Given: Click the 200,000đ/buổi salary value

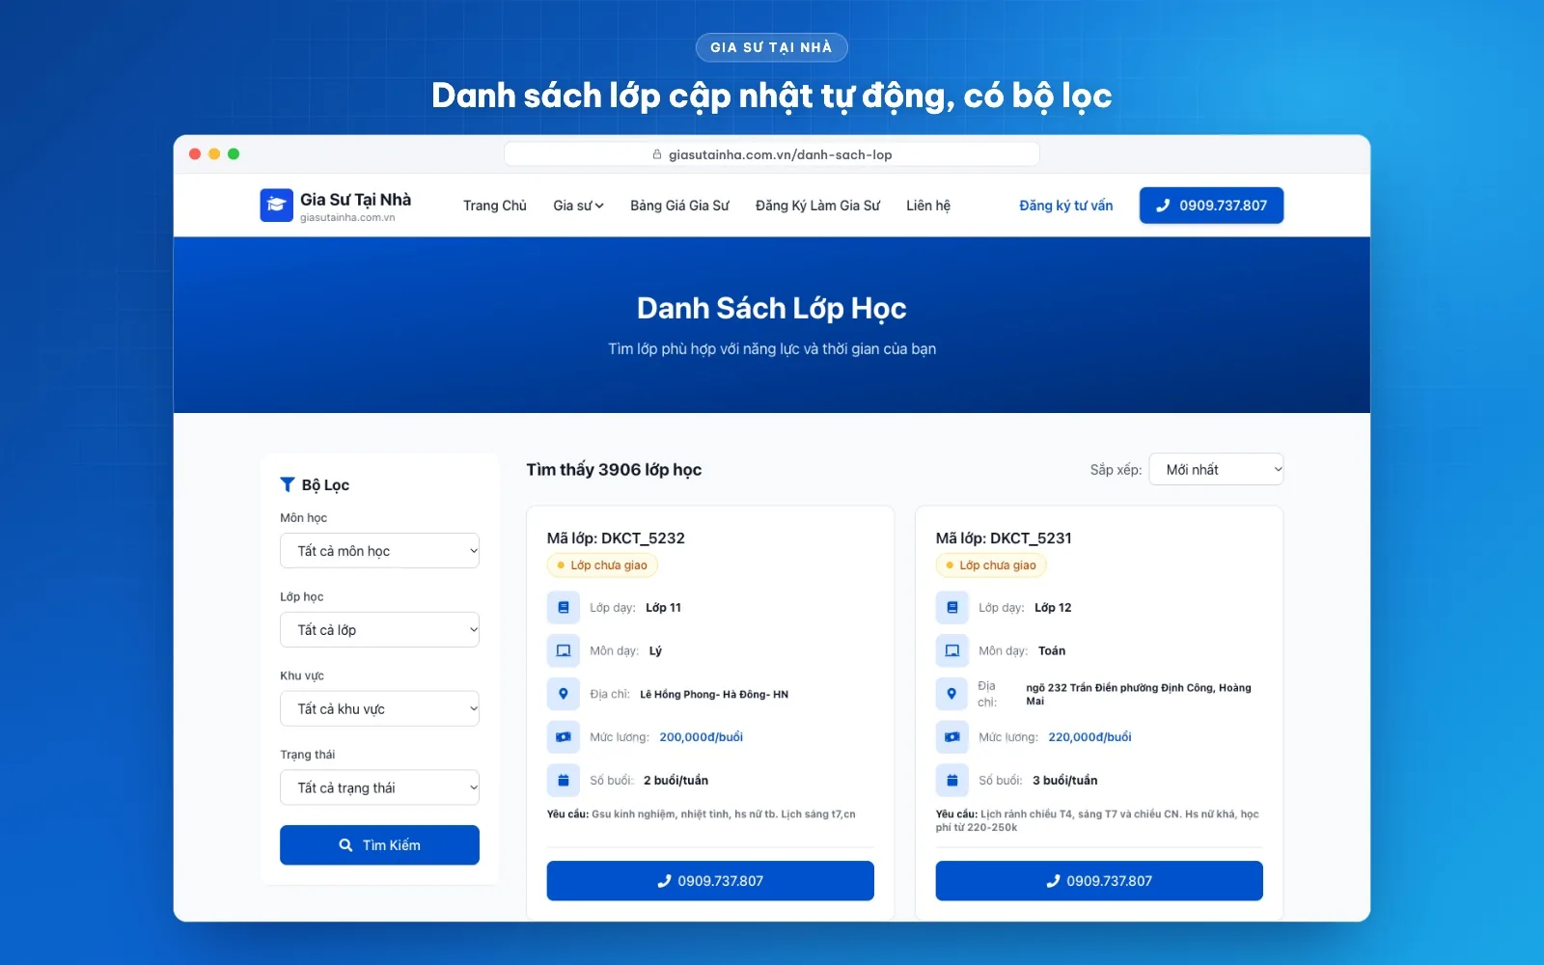Looking at the screenshot, I should point(702,737).
